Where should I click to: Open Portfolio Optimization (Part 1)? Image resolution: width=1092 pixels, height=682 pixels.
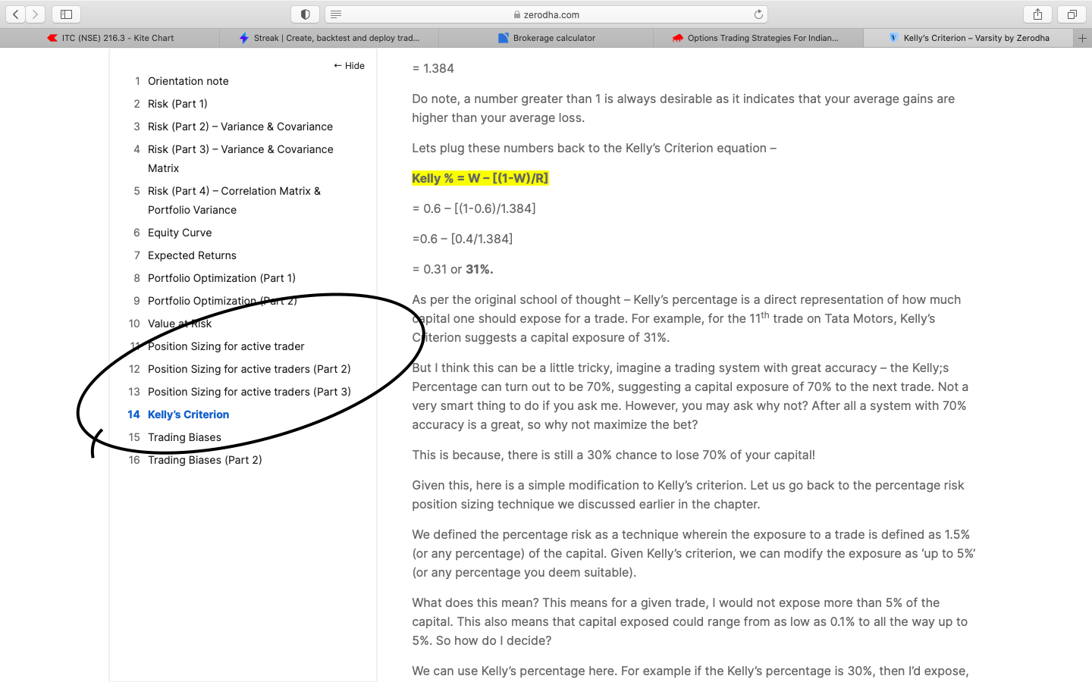[x=221, y=278]
